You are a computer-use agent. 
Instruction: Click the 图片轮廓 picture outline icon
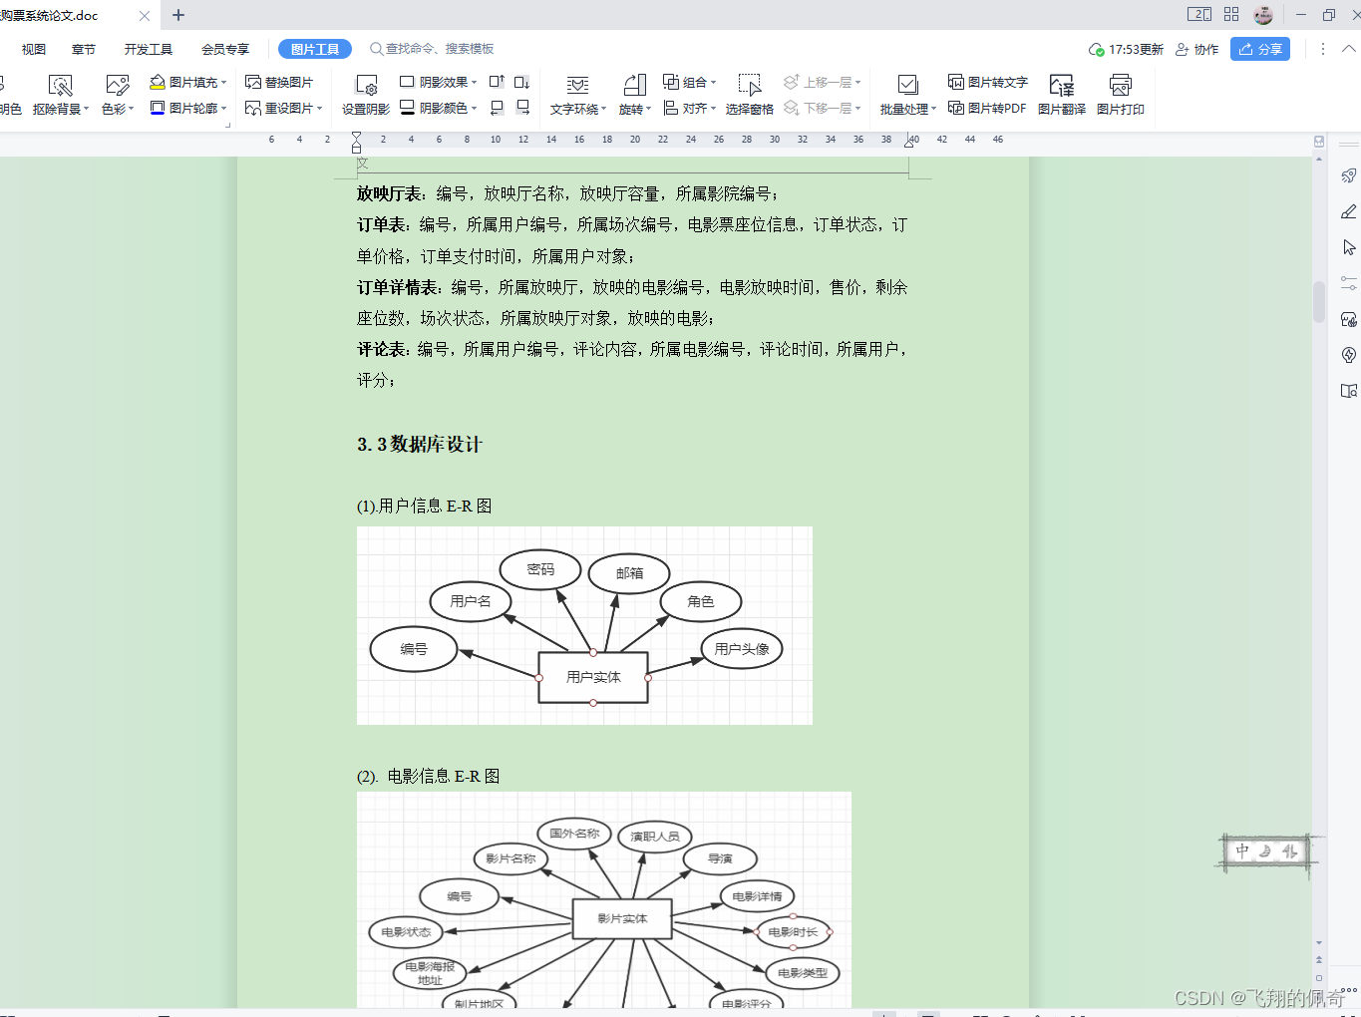pyautogui.click(x=158, y=108)
